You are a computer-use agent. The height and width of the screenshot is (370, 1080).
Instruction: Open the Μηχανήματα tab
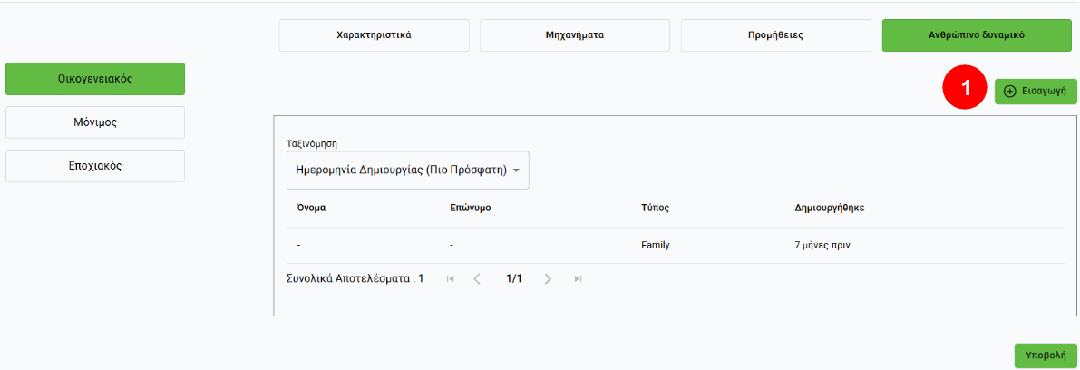tap(575, 36)
